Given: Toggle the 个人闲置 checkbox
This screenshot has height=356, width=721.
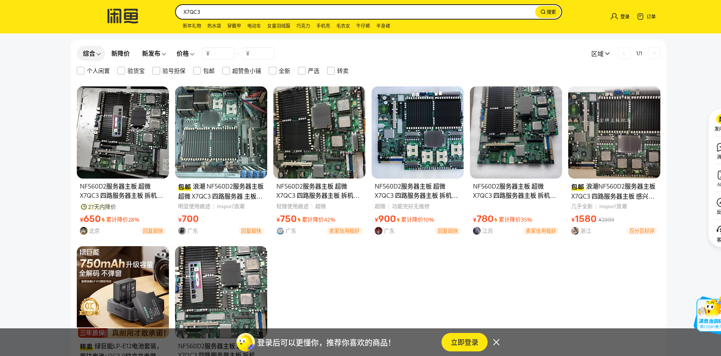Looking at the screenshot, I should [x=81, y=71].
